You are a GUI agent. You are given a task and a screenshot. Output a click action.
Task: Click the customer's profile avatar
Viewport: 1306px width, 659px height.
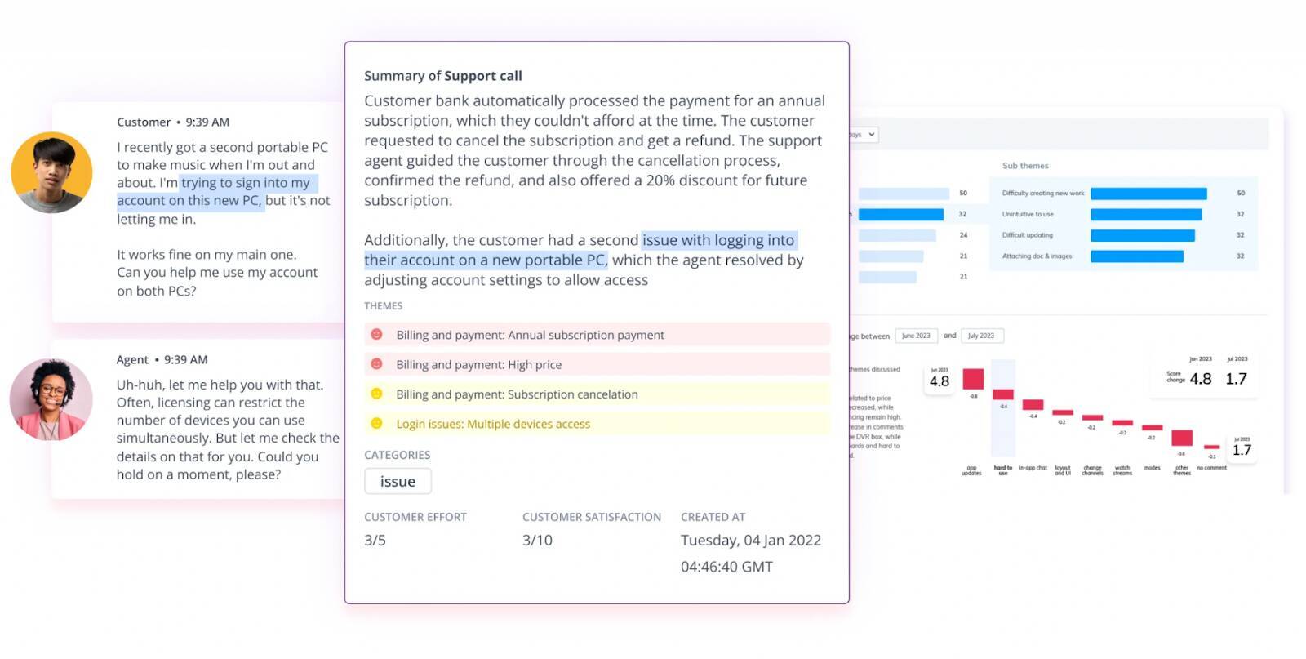51,172
